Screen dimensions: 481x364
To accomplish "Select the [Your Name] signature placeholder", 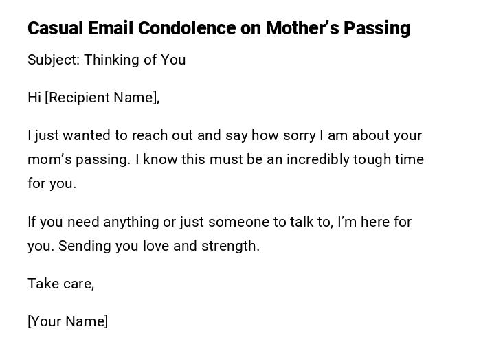I will click(x=67, y=321).
